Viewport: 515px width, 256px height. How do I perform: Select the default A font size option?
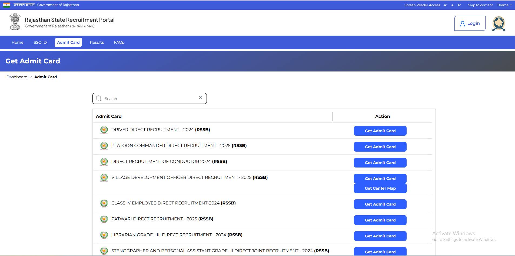click(452, 5)
